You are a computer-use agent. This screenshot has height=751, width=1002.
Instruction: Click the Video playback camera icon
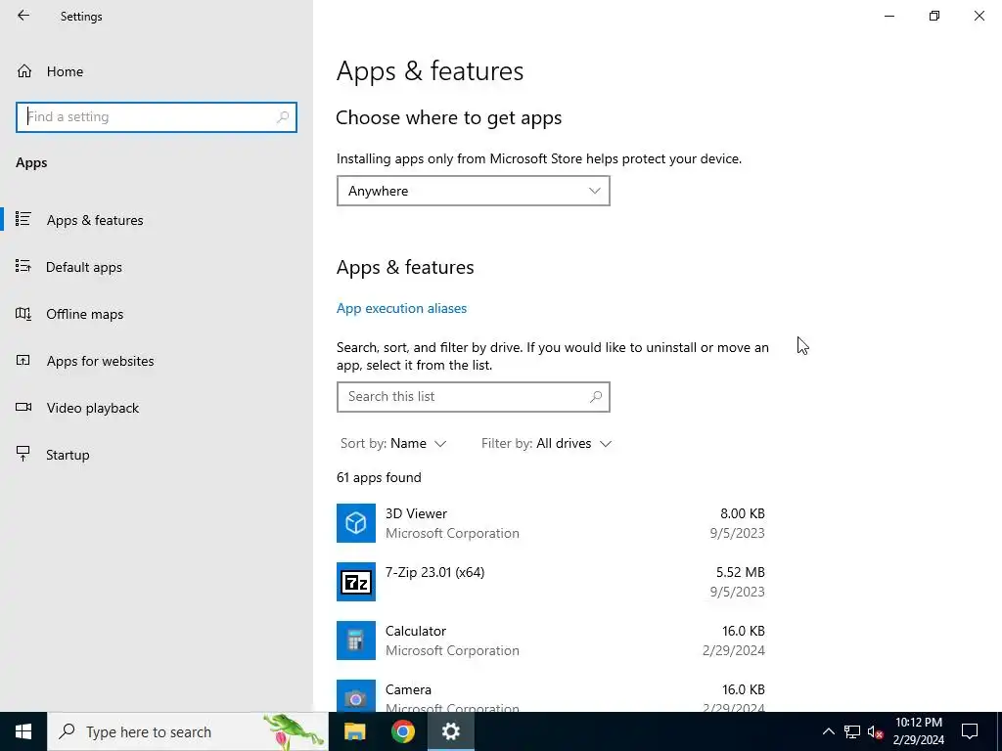click(x=23, y=407)
